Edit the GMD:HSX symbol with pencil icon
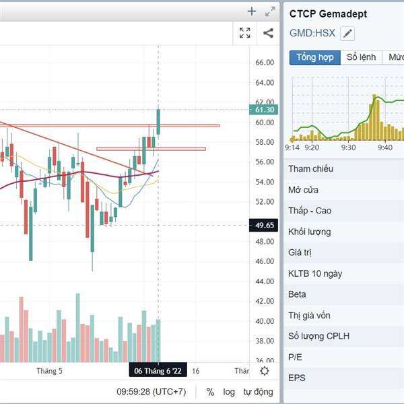 click(347, 33)
